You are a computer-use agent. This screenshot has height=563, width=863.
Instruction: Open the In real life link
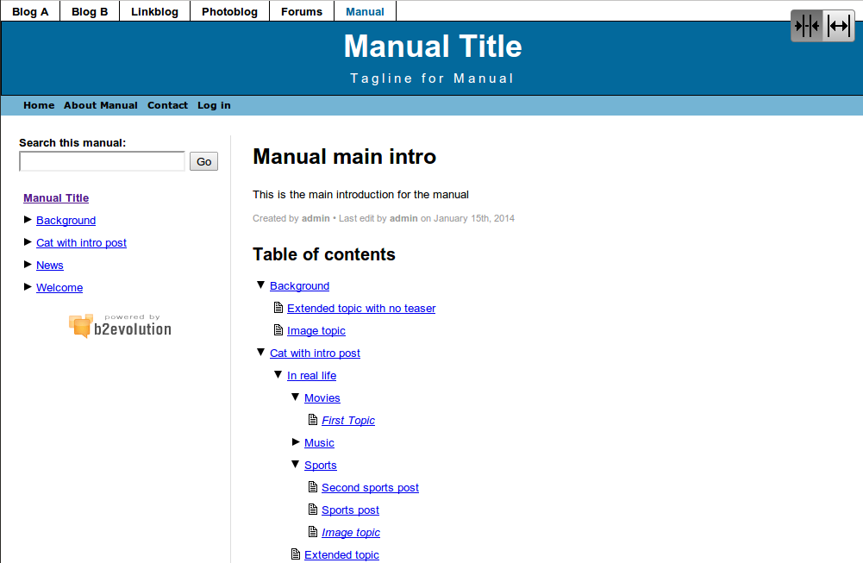[x=311, y=375]
